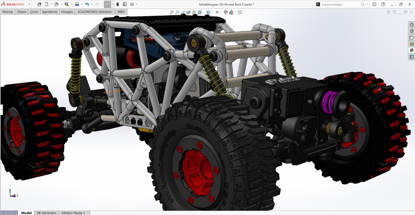The height and width of the screenshot is (215, 415).
Task: Expand the Open file dropdown arrow
Action: (61, 4)
